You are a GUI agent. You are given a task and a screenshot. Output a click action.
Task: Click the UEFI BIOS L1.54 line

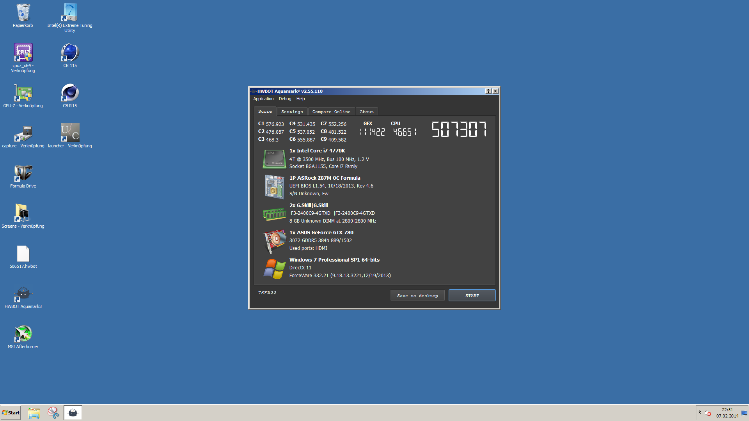point(331,186)
